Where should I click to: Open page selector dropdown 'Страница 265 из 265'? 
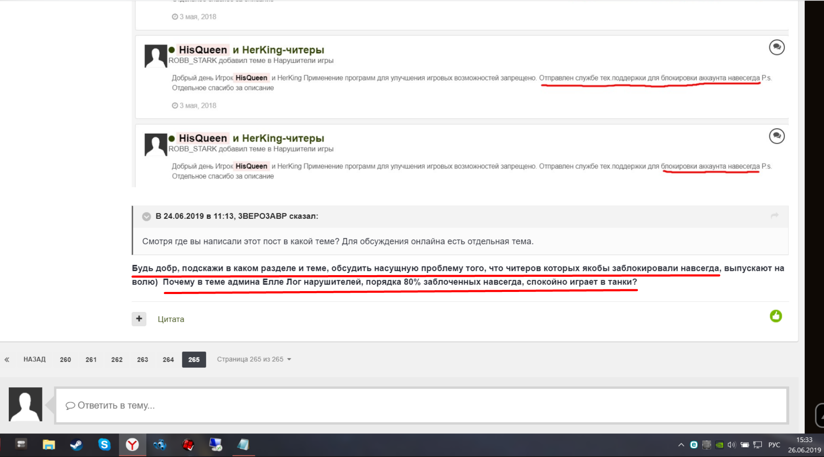click(254, 360)
